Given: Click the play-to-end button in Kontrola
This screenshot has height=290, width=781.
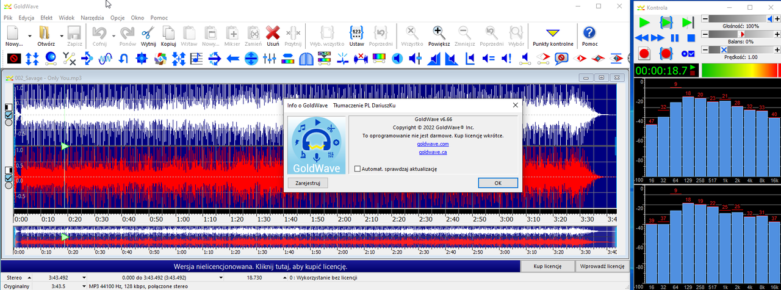Looking at the screenshot, I should coord(688,23).
